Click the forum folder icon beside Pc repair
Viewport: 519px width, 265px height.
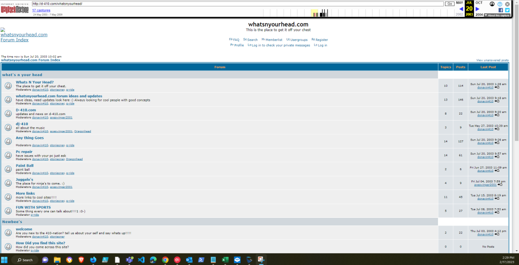click(x=8, y=155)
